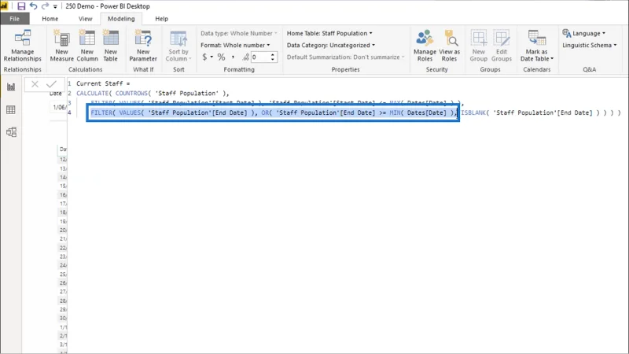Commit the formula with the checkmark
Screen dimensions: 629x354
pos(51,84)
